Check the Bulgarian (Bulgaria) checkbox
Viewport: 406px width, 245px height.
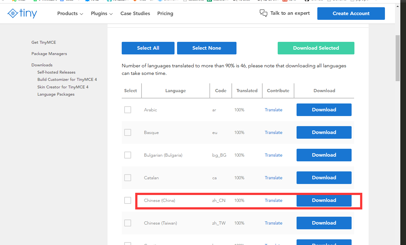pos(128,155)
